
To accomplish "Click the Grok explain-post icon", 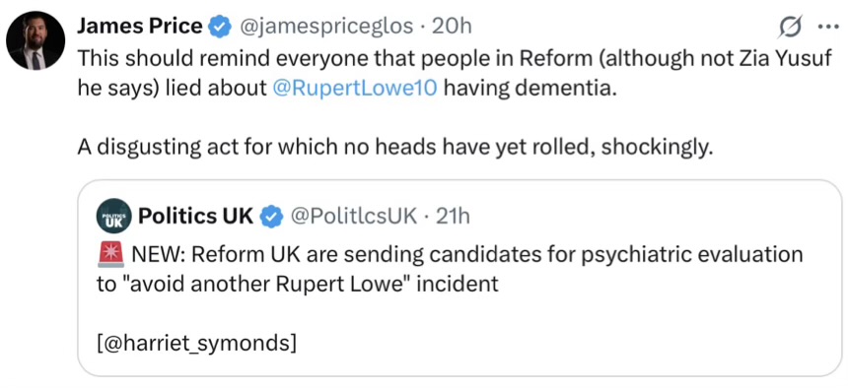I will [787, 27].
